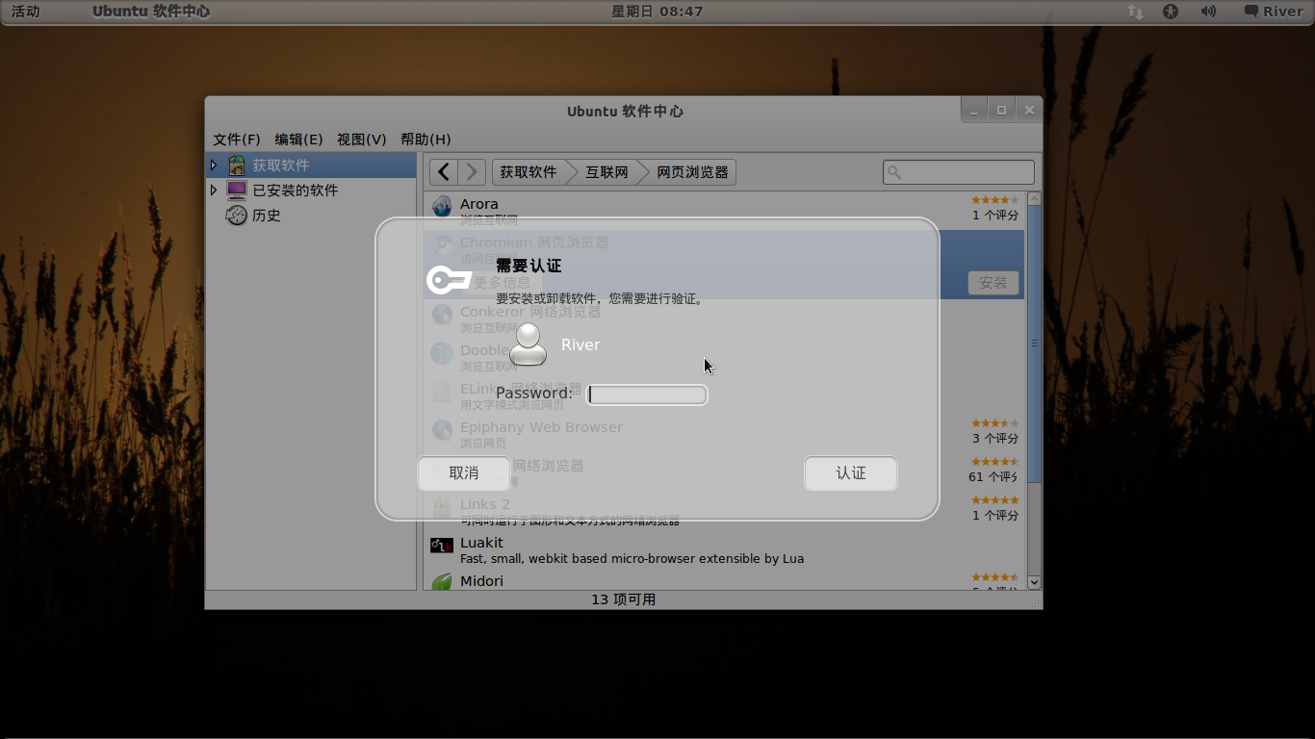Select 已安装的软件 in the sidebar

tap(312, 191)
